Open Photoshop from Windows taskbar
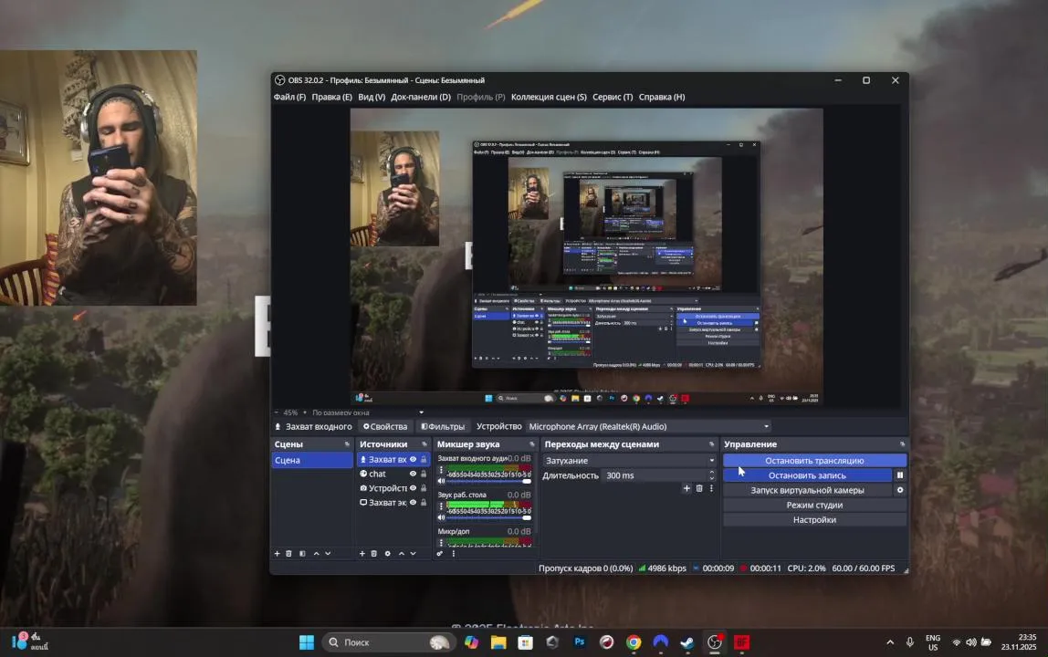This screenshot has height=657, width=1048. pyautogui.click(x=580, y=642)
